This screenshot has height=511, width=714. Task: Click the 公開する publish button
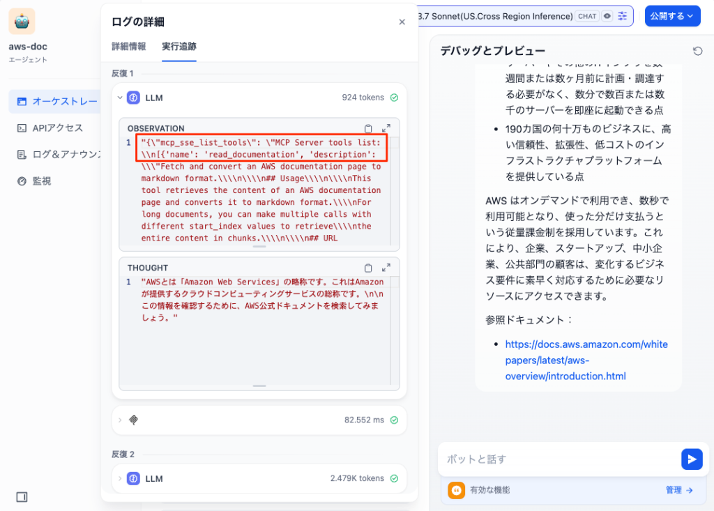click(x=672, y=16)
